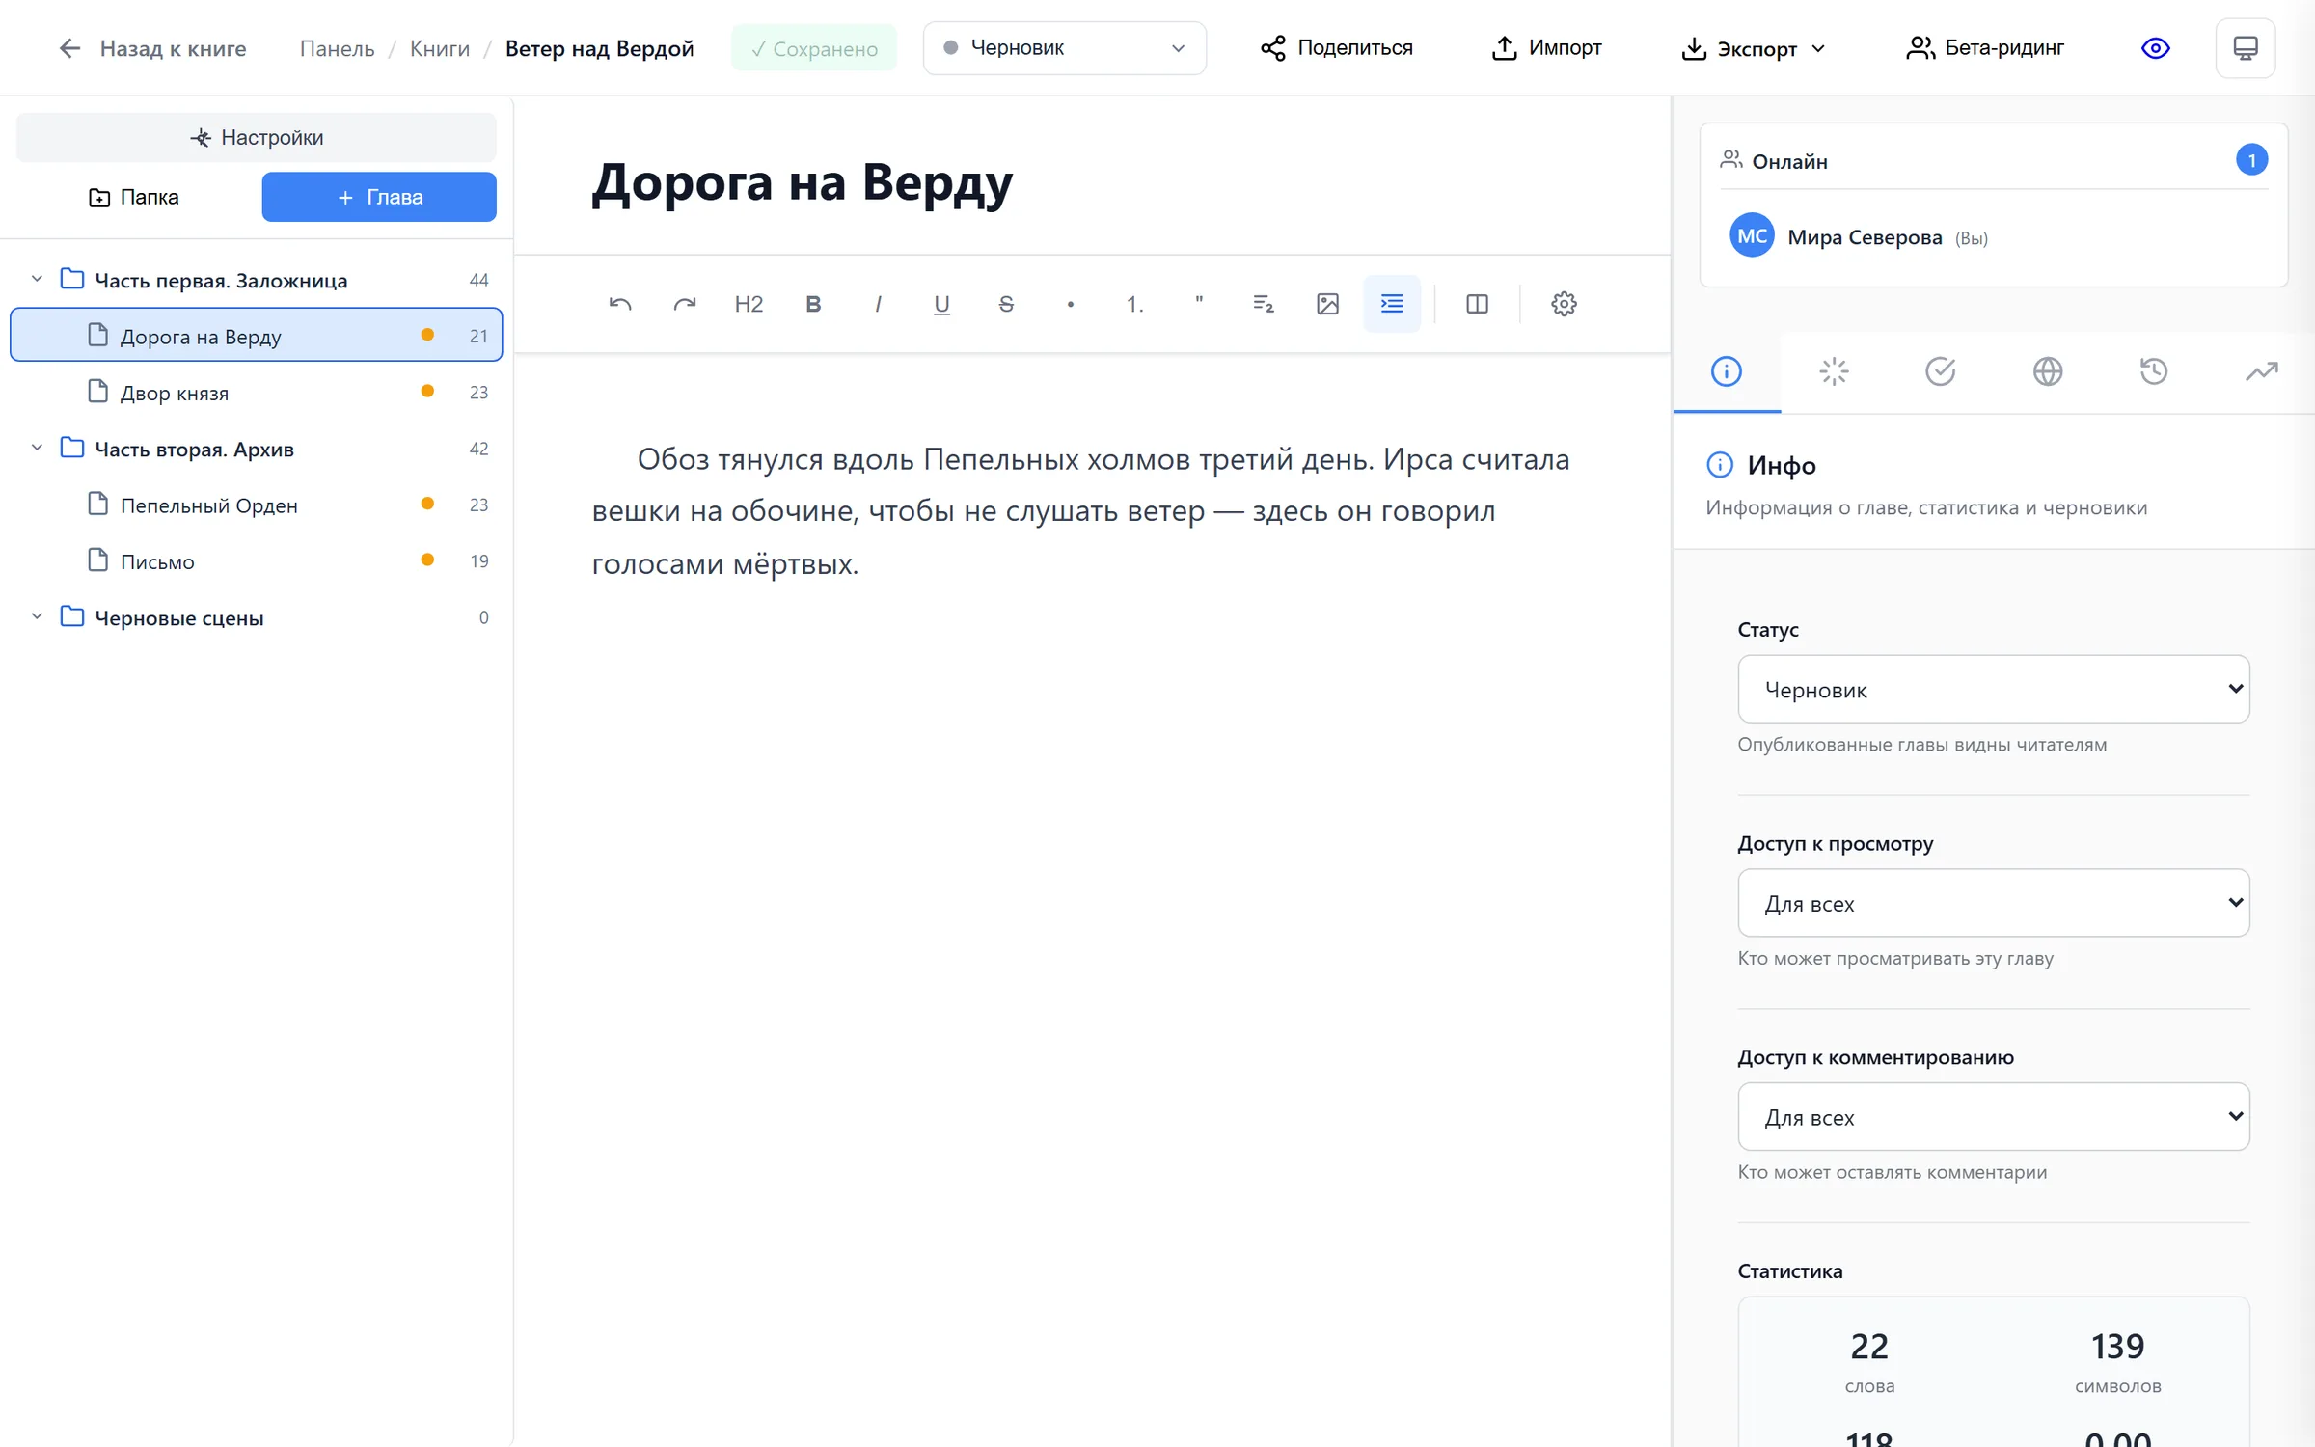
Task: Toggle italic formatting
Action: [x=878, y=304]
